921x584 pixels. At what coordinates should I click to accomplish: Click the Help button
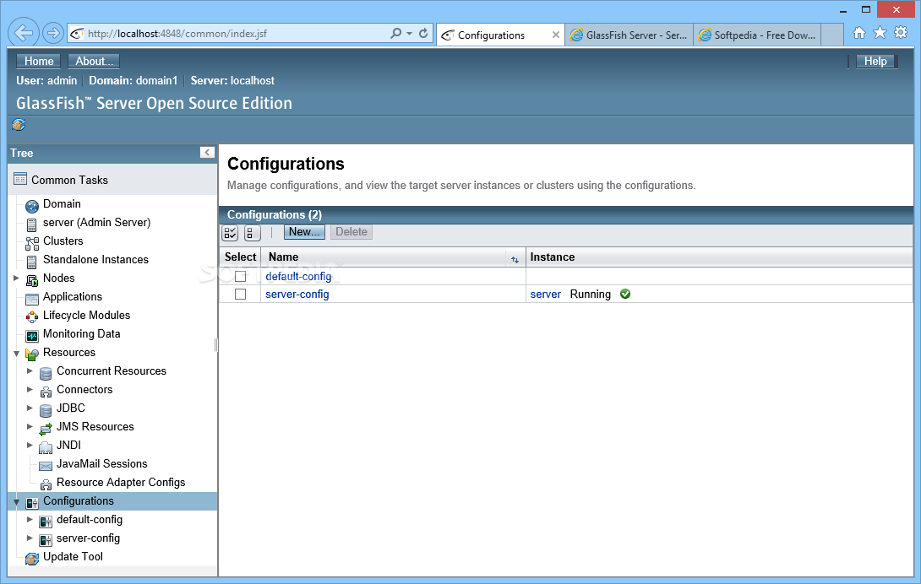(x=875, y=61)
